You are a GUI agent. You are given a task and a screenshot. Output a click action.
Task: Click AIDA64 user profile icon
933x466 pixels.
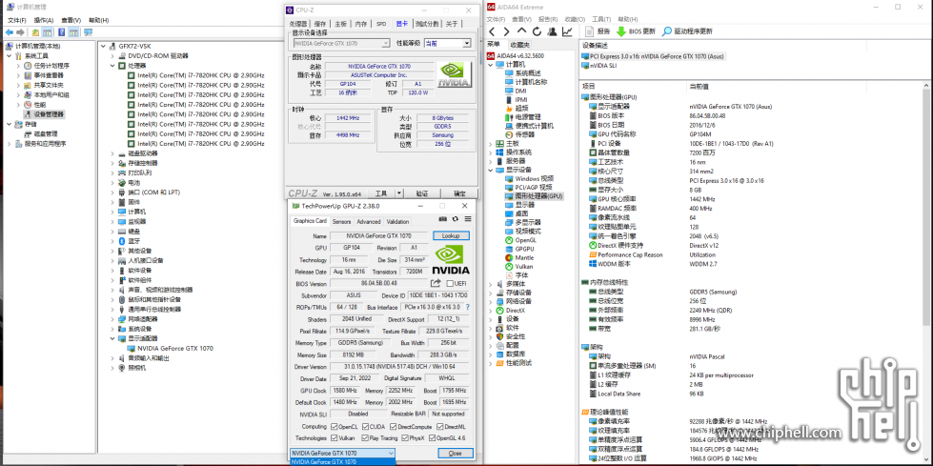pyautogui.click(x=552, y=30)
